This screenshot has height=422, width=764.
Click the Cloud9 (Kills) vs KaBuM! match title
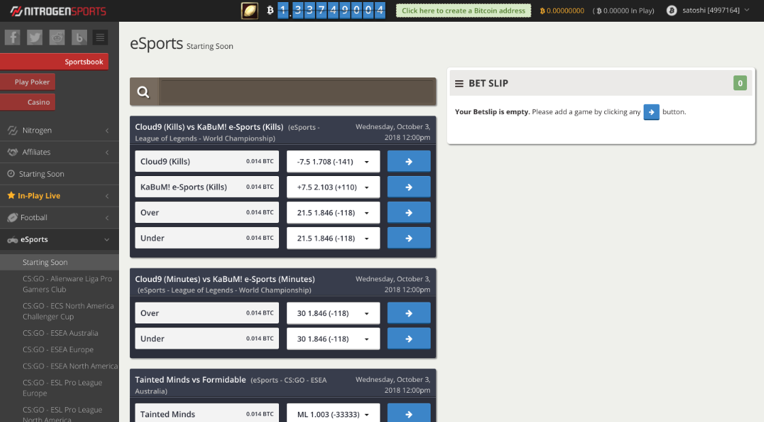pyautogui.click(x=209, y=127)
